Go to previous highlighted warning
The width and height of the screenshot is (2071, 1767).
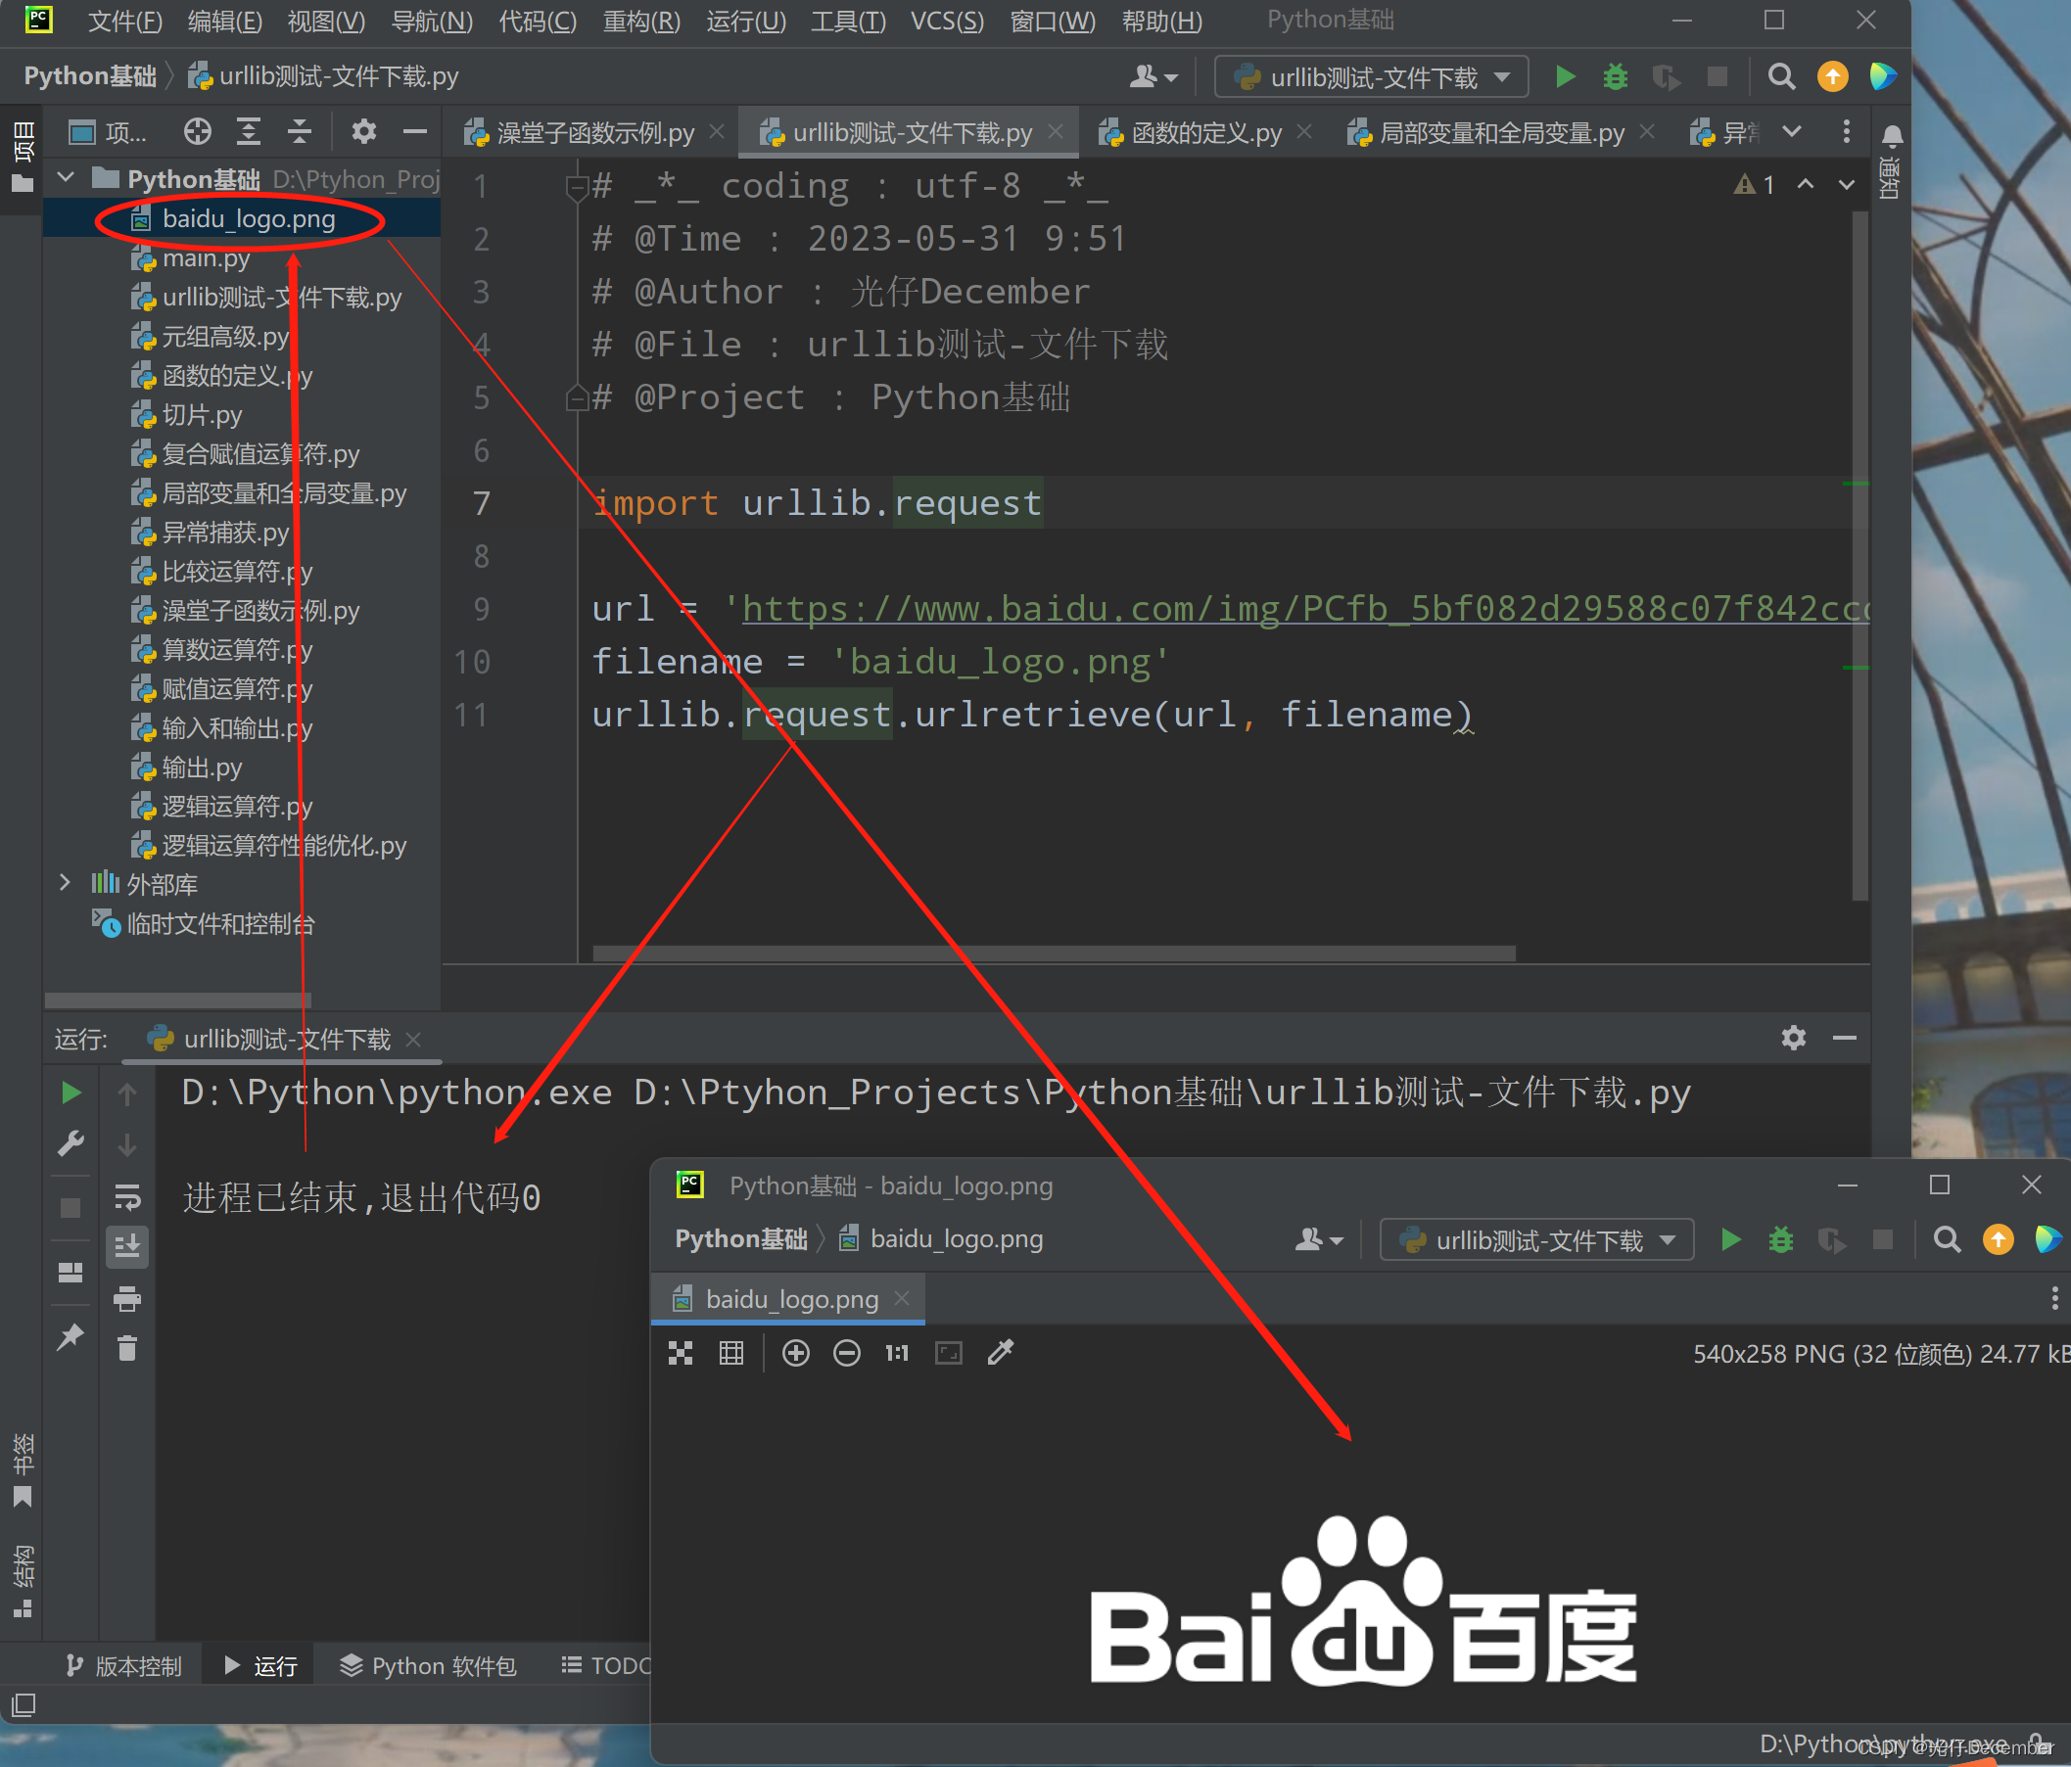click(1805, 185)
